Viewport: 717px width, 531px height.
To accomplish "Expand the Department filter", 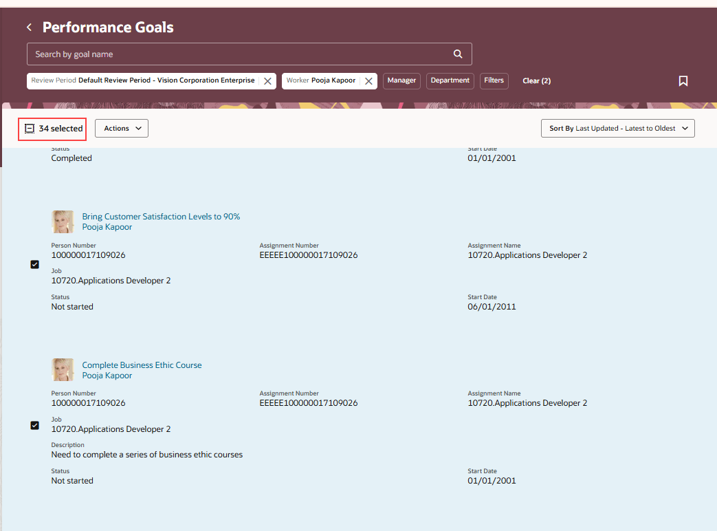I will [450, 80].
